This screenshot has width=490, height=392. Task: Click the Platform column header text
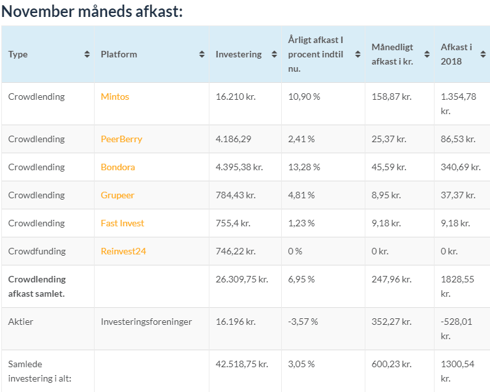click(119, 55)
